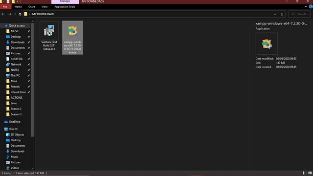The height and width of the screenshot is (176, 313).
Task: Open Network in Quick access
Action: coord(16,65)
